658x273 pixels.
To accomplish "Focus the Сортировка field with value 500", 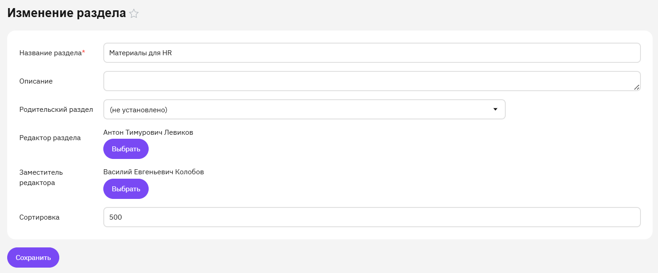I will [x=372, y=217].
